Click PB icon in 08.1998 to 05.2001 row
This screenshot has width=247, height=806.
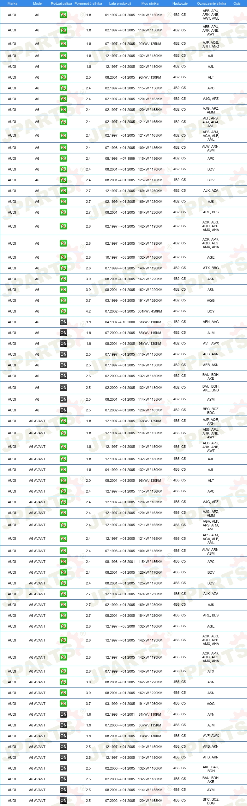[x=63, y=562]
